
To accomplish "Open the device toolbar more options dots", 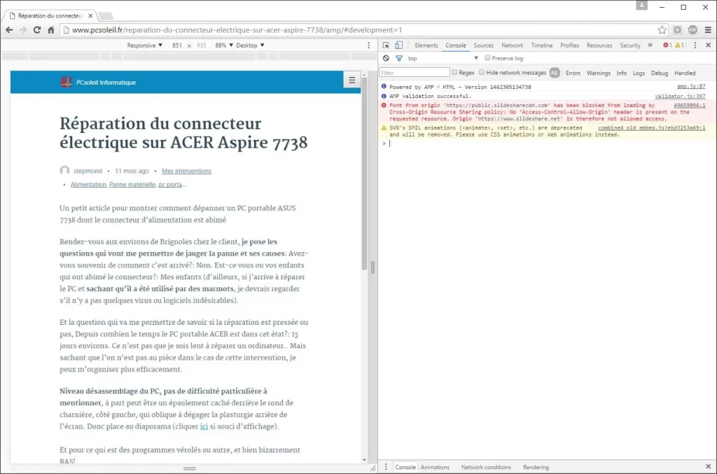I will click(369, 46).
